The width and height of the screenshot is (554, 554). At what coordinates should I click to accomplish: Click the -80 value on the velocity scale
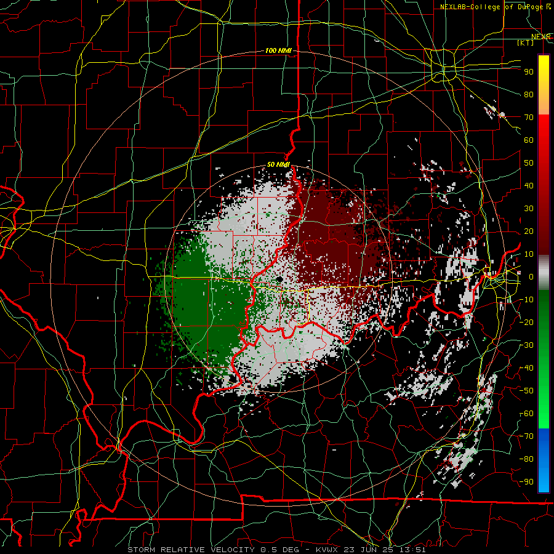point(526,459)
